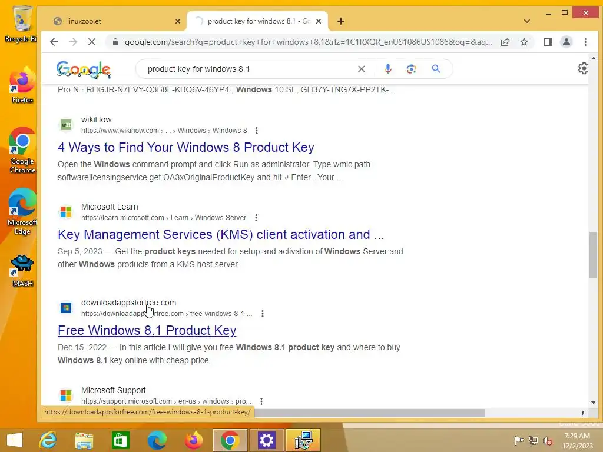Click the wikiHow site name

[96, 119]
